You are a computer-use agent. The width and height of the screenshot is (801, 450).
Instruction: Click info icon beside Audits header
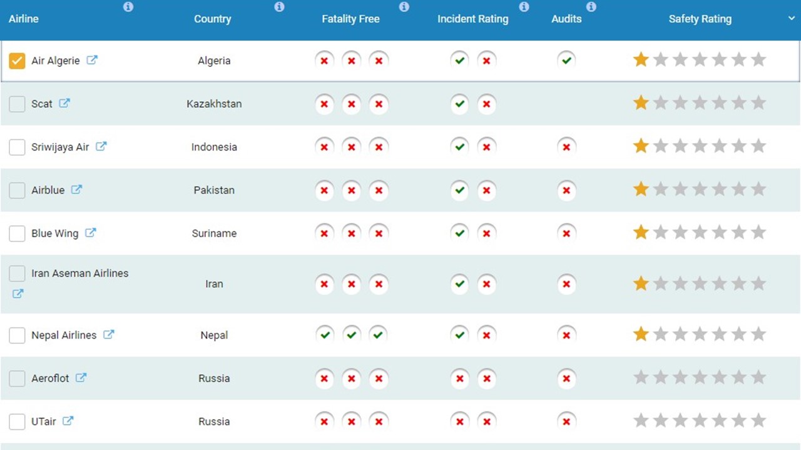pos(591,7)
